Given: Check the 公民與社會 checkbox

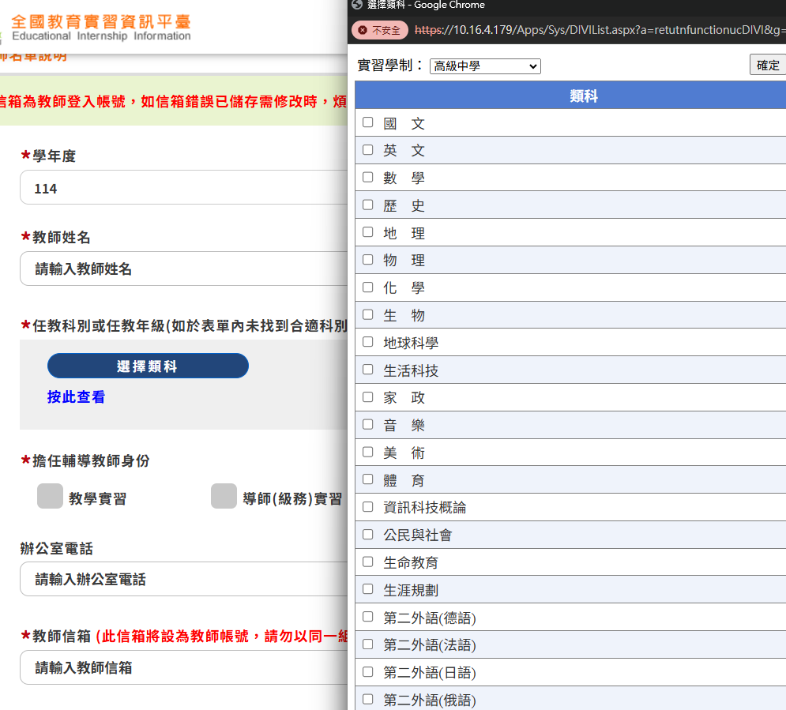Looking at the screenshot, I should pyautogui.click(x=367, y=534).
